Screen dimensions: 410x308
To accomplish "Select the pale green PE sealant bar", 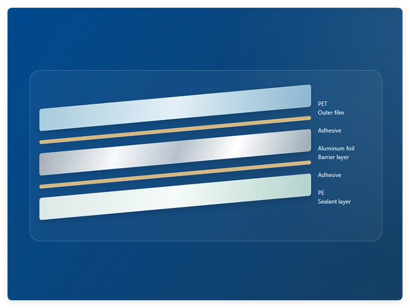I will pos(175,197).
